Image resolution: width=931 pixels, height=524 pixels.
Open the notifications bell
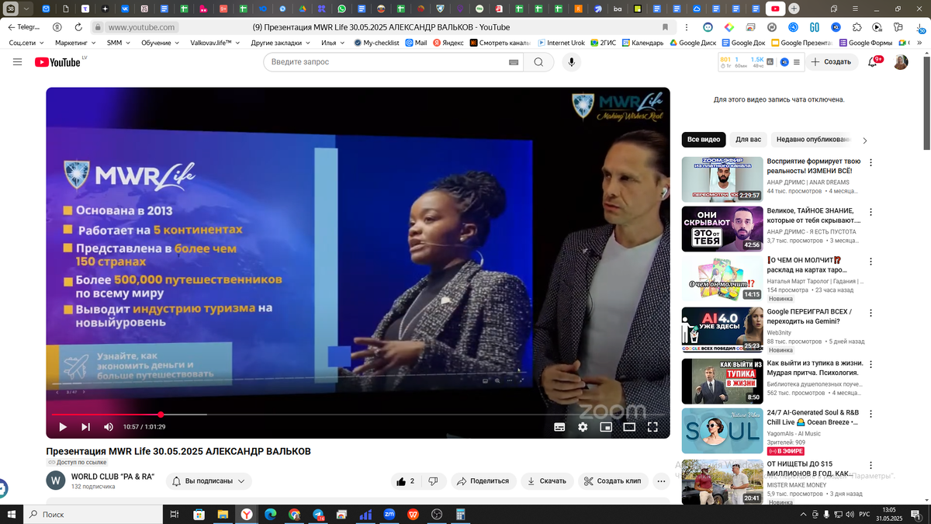tap(873, 62)
